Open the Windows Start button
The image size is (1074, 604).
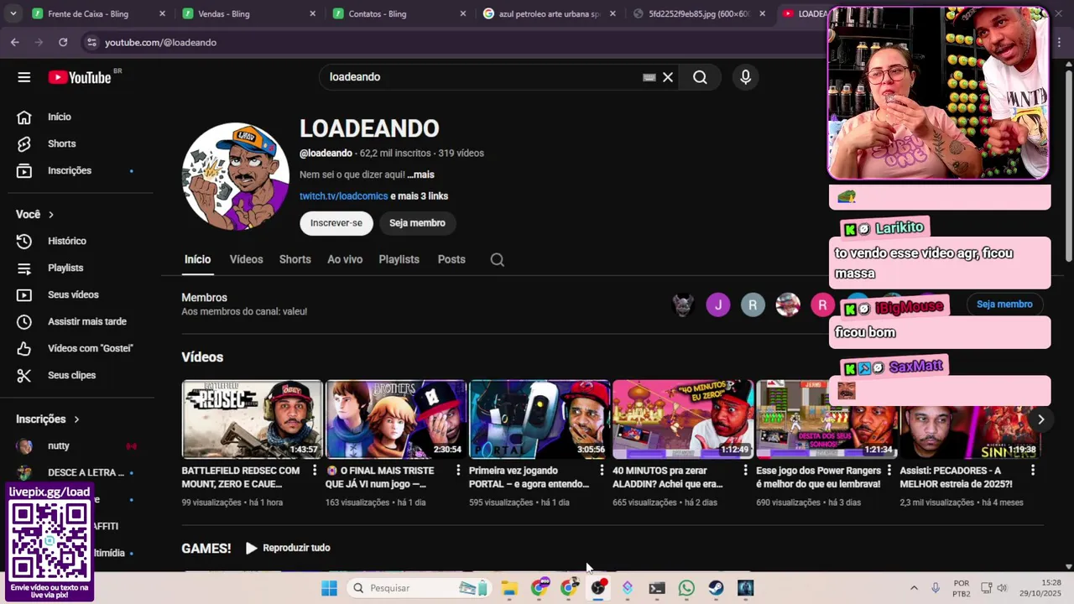tap(329, 588)
